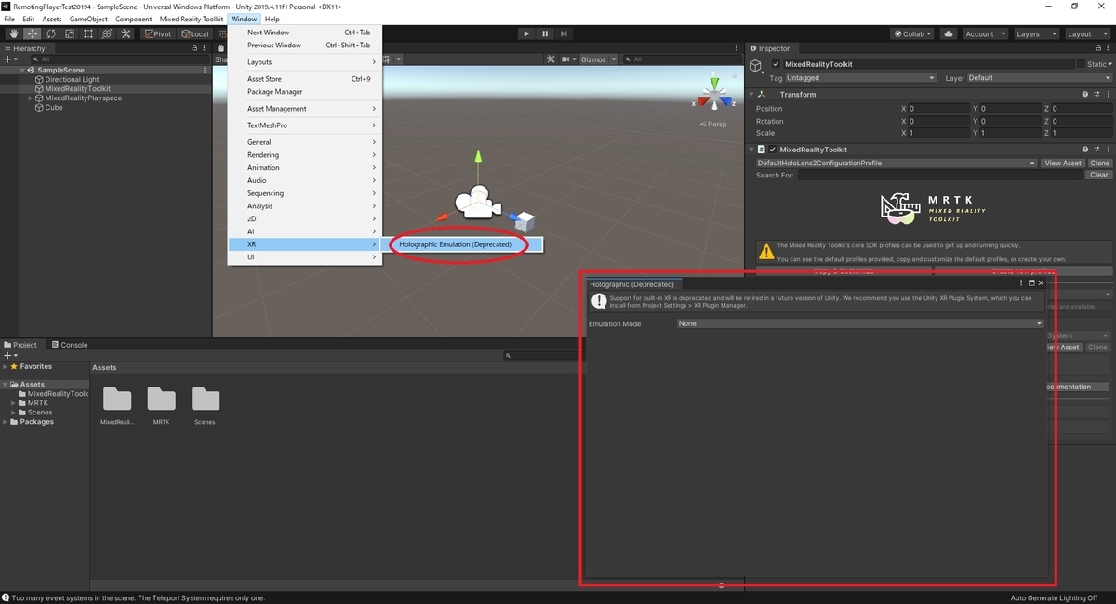The height and width of the screenshot is (604, 1116).
Task: Click the View Asset button
Action: click(x=1063, y=163)
